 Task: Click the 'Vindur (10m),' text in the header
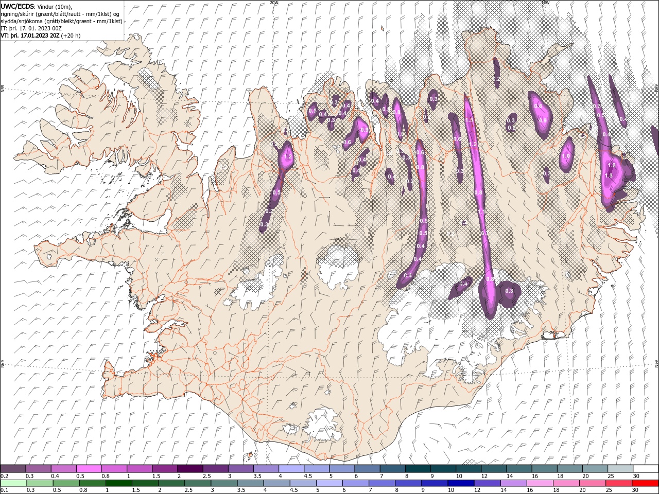[55, 7]
